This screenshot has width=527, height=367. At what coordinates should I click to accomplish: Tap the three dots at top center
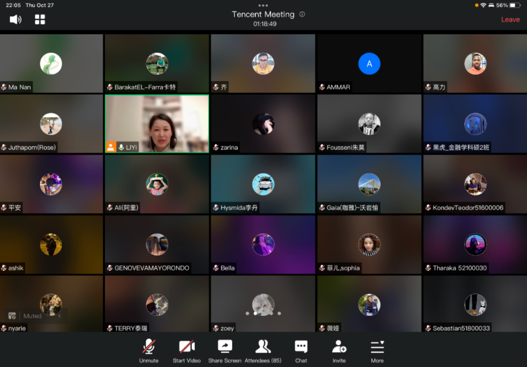(263, 5)
